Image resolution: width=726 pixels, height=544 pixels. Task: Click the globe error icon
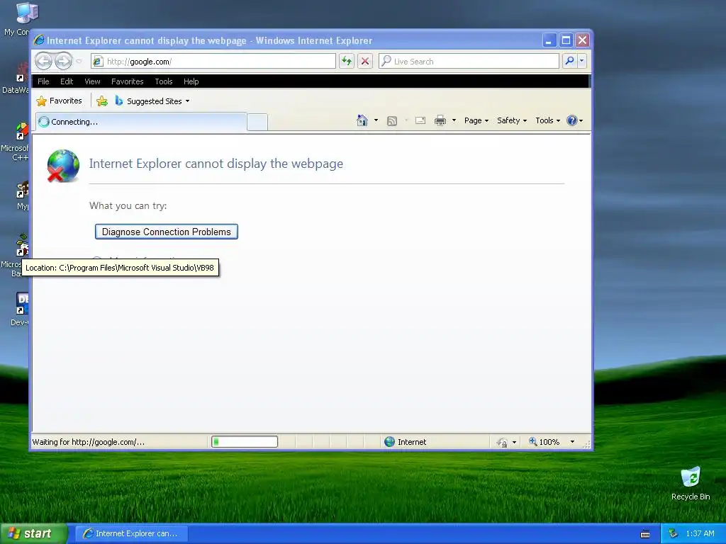click(x=63, y=166)
